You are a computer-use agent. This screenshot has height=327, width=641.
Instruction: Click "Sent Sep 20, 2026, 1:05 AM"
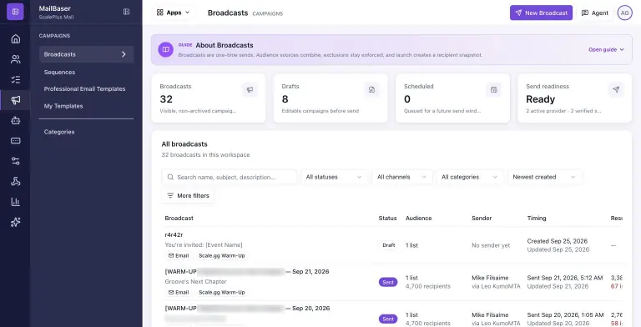[x=565, y=314]
